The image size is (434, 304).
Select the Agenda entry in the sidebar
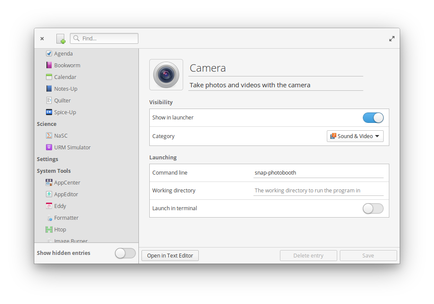[86, 53]
